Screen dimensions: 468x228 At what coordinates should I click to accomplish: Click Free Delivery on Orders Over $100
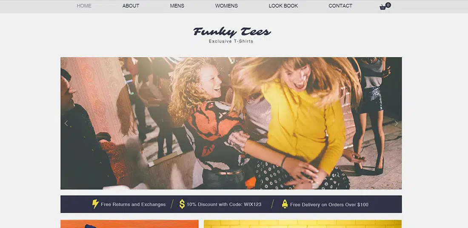pos(329,205)
